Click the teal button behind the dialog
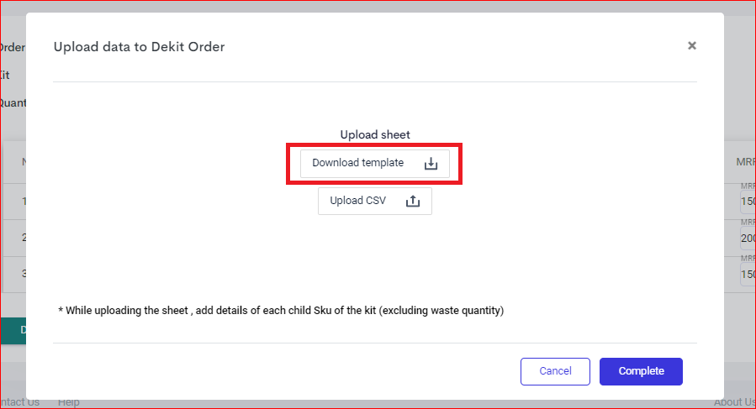The height and width of the screenshot is (409, 756). point(13,331)
